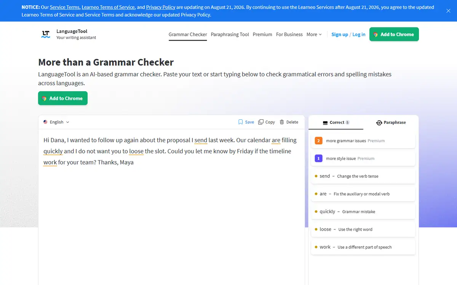The image size is (457, 285).
Task: Click underlined word 'send' in the text
Action: (x=201, y=140)
